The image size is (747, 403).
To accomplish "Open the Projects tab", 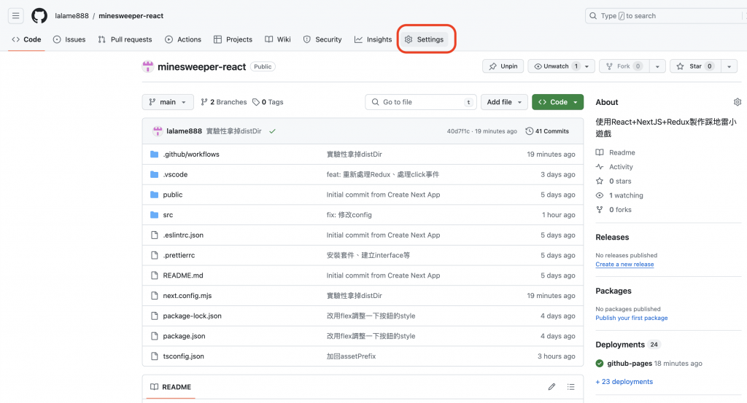I will point(233,39).
